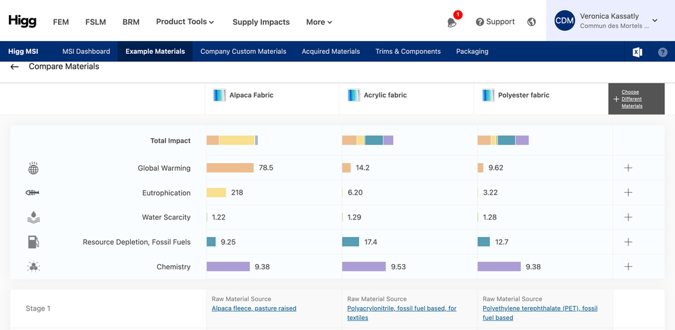The width and height of the screenshot is (675, 330).
Task: Click the Alpaca Fabric swatch icon
Action: pyautogui.click(x=219, y=95)
